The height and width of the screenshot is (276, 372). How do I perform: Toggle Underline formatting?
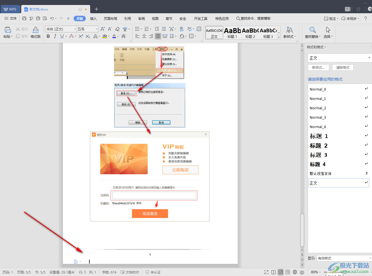[62, 36]
